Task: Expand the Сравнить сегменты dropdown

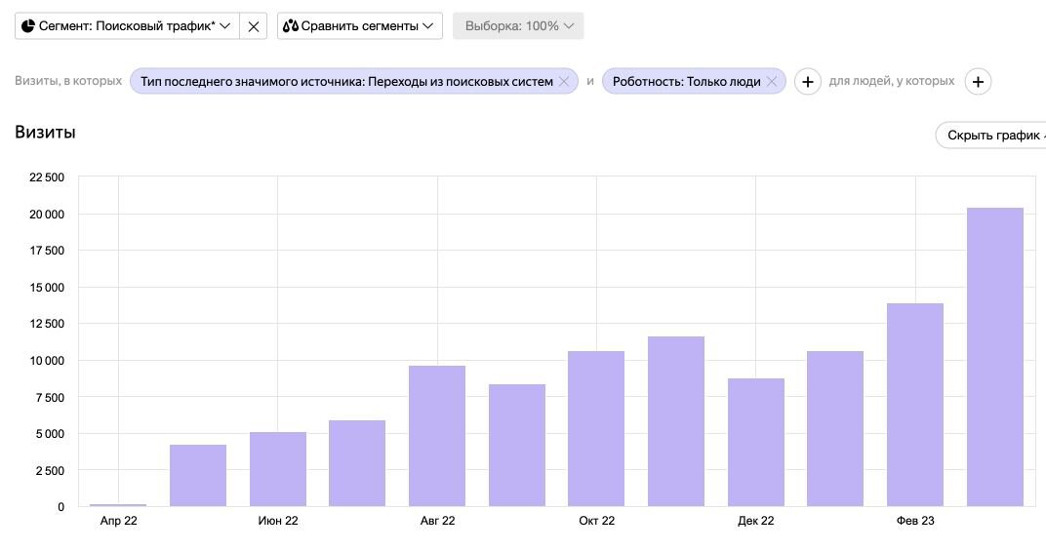Action: 359,26
